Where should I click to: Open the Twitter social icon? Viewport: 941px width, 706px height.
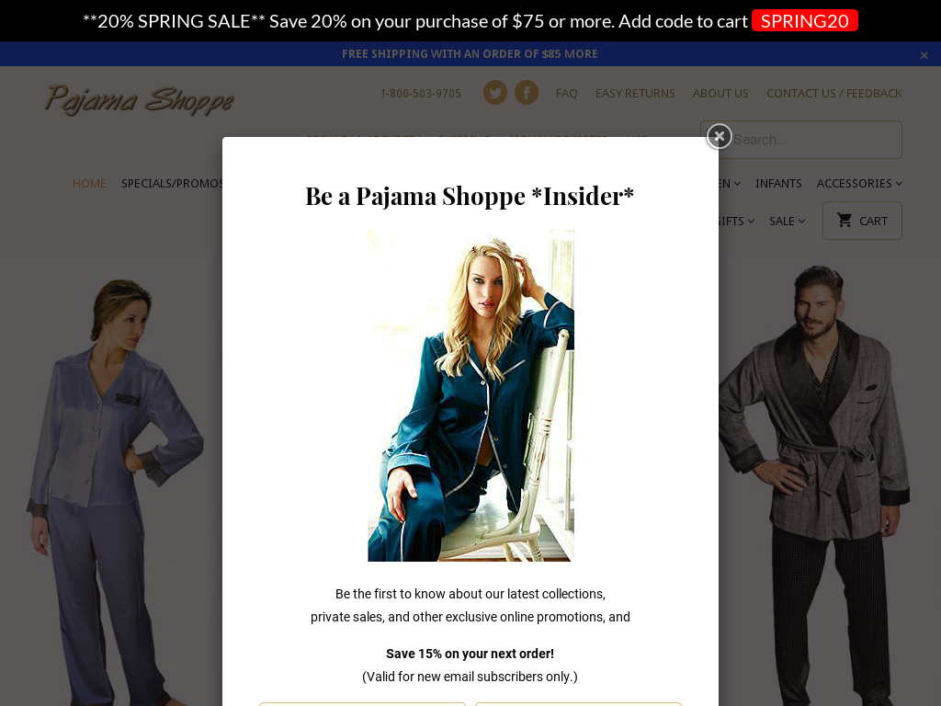(x=495, y=93)
